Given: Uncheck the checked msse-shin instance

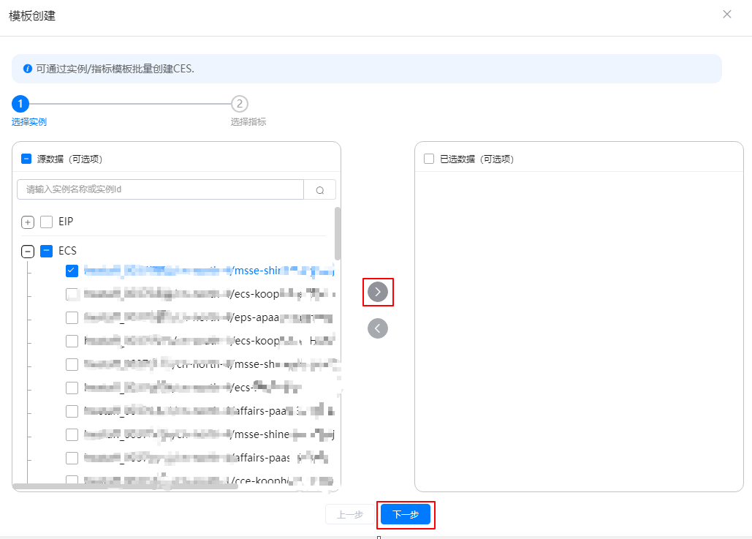Looking at the screenshot, I should tap(72, 271).
